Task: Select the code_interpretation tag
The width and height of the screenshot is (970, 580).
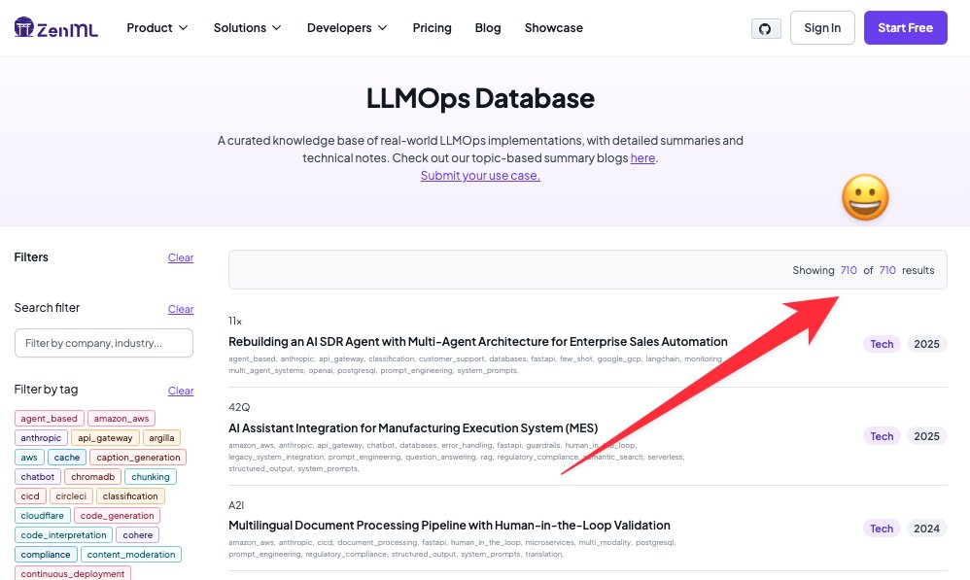Action: (64, 535)
